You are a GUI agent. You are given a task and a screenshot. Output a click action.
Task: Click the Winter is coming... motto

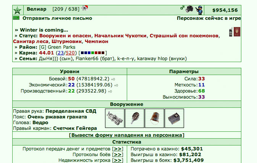pos(44,30)
